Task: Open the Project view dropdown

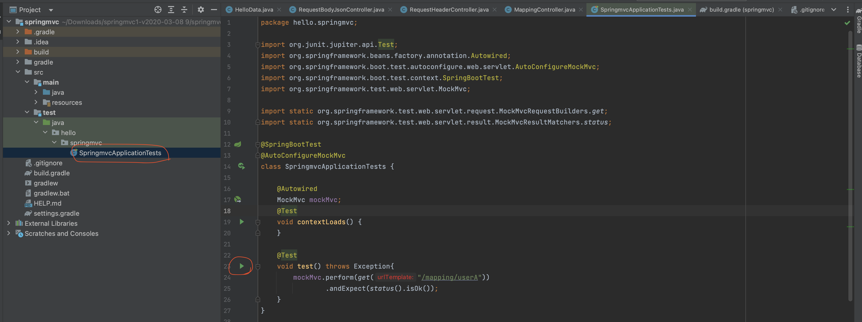Action: (51, 10)
